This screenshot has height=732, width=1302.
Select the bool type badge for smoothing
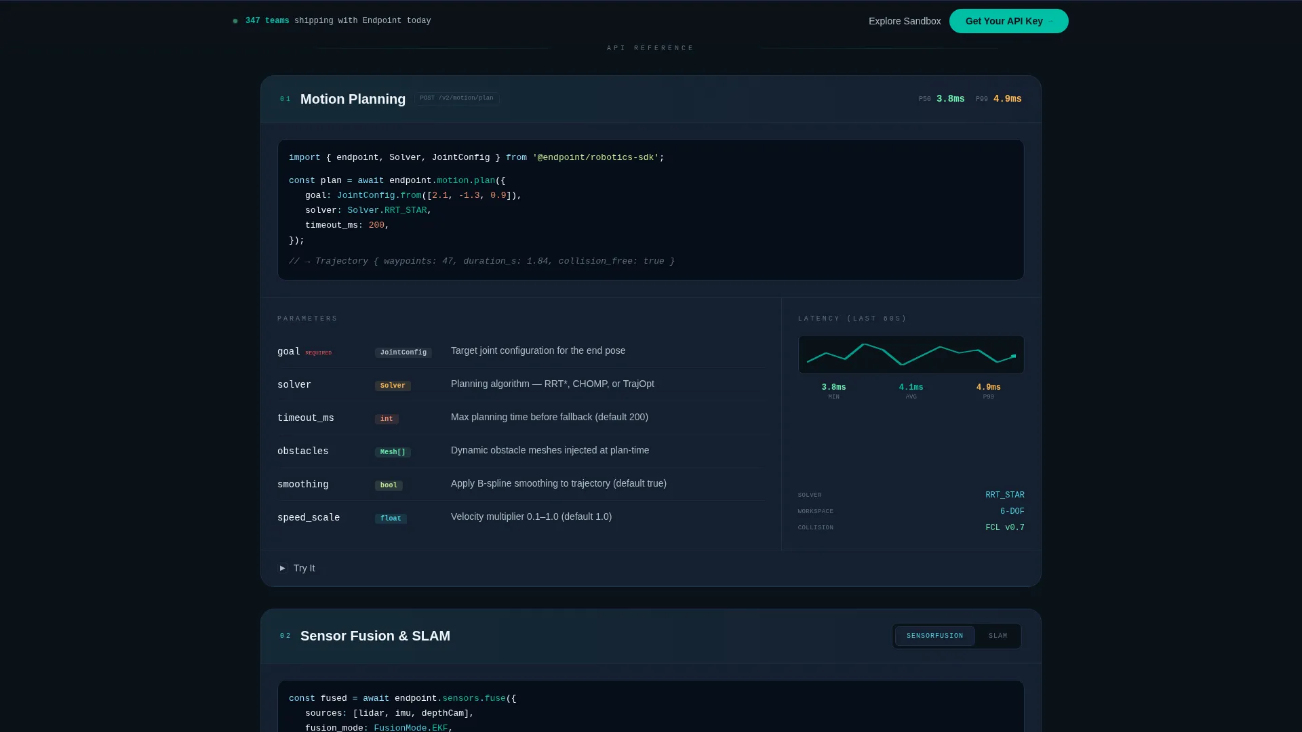[x=389, y=485]
